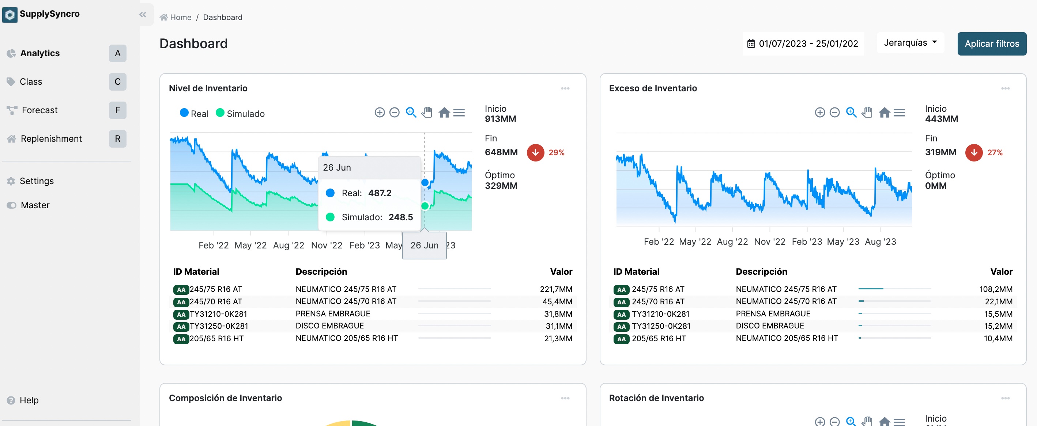The height and width of the screenshot is (426, 1037).
Task: Expand the Jerarquías dropdown
Action: click(x=910, y=43)
